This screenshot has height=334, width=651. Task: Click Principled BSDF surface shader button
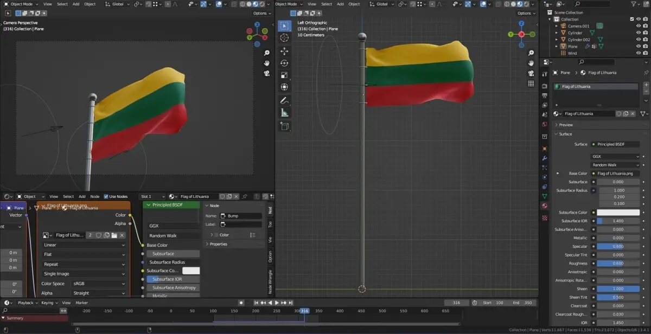coord(616,144)
